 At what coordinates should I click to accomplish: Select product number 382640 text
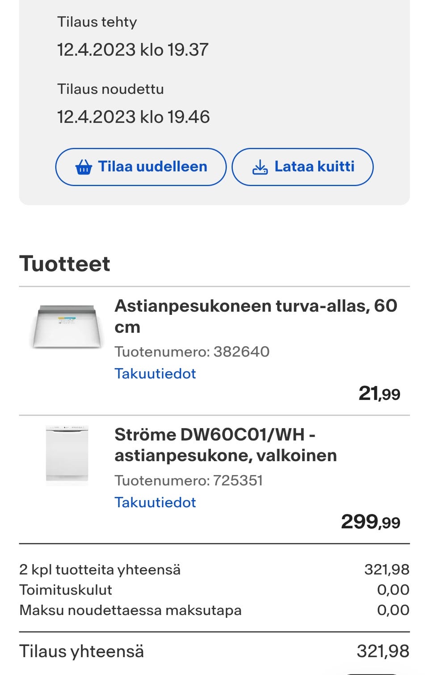coord(192,352)
